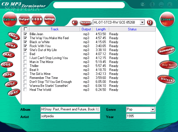Check the Man in The Mirror track
This screenshot has height=132, width=178.
pyautogui.click(x=25, y=62)
